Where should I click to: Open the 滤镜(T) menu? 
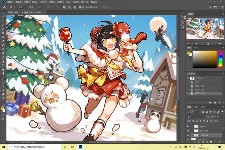pos(60,2)
